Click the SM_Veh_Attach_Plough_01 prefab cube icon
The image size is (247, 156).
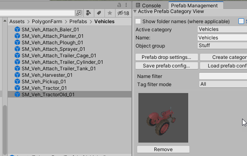(x=17, y=43)
